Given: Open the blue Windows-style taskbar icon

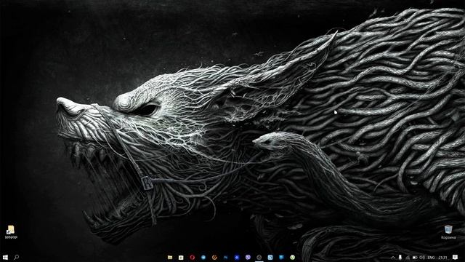Looking at the screenshot, I should [x=281, y=257].
